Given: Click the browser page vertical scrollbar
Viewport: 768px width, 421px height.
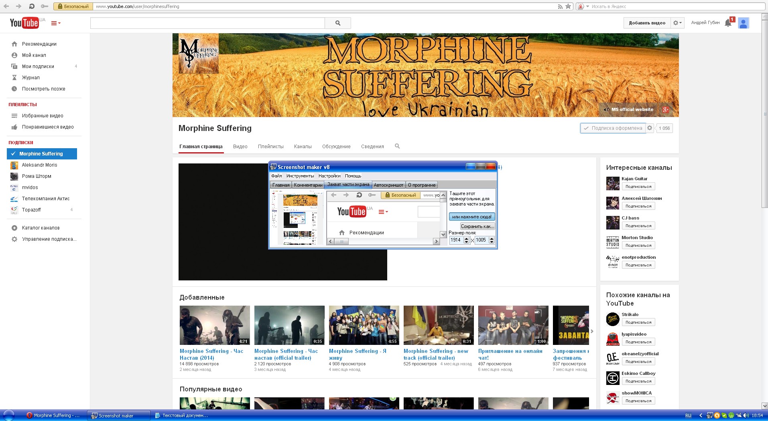Looking at the screenshot, I should click(x=765, y=211).
